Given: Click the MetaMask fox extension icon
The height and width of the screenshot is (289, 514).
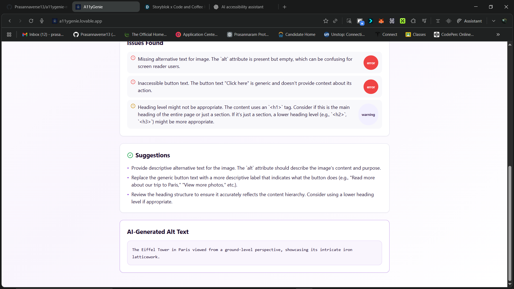Looking at the screenshot, I should [381, 21].
